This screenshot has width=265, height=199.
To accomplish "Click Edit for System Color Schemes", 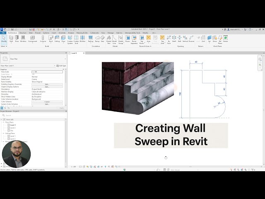I will (47, 104).
